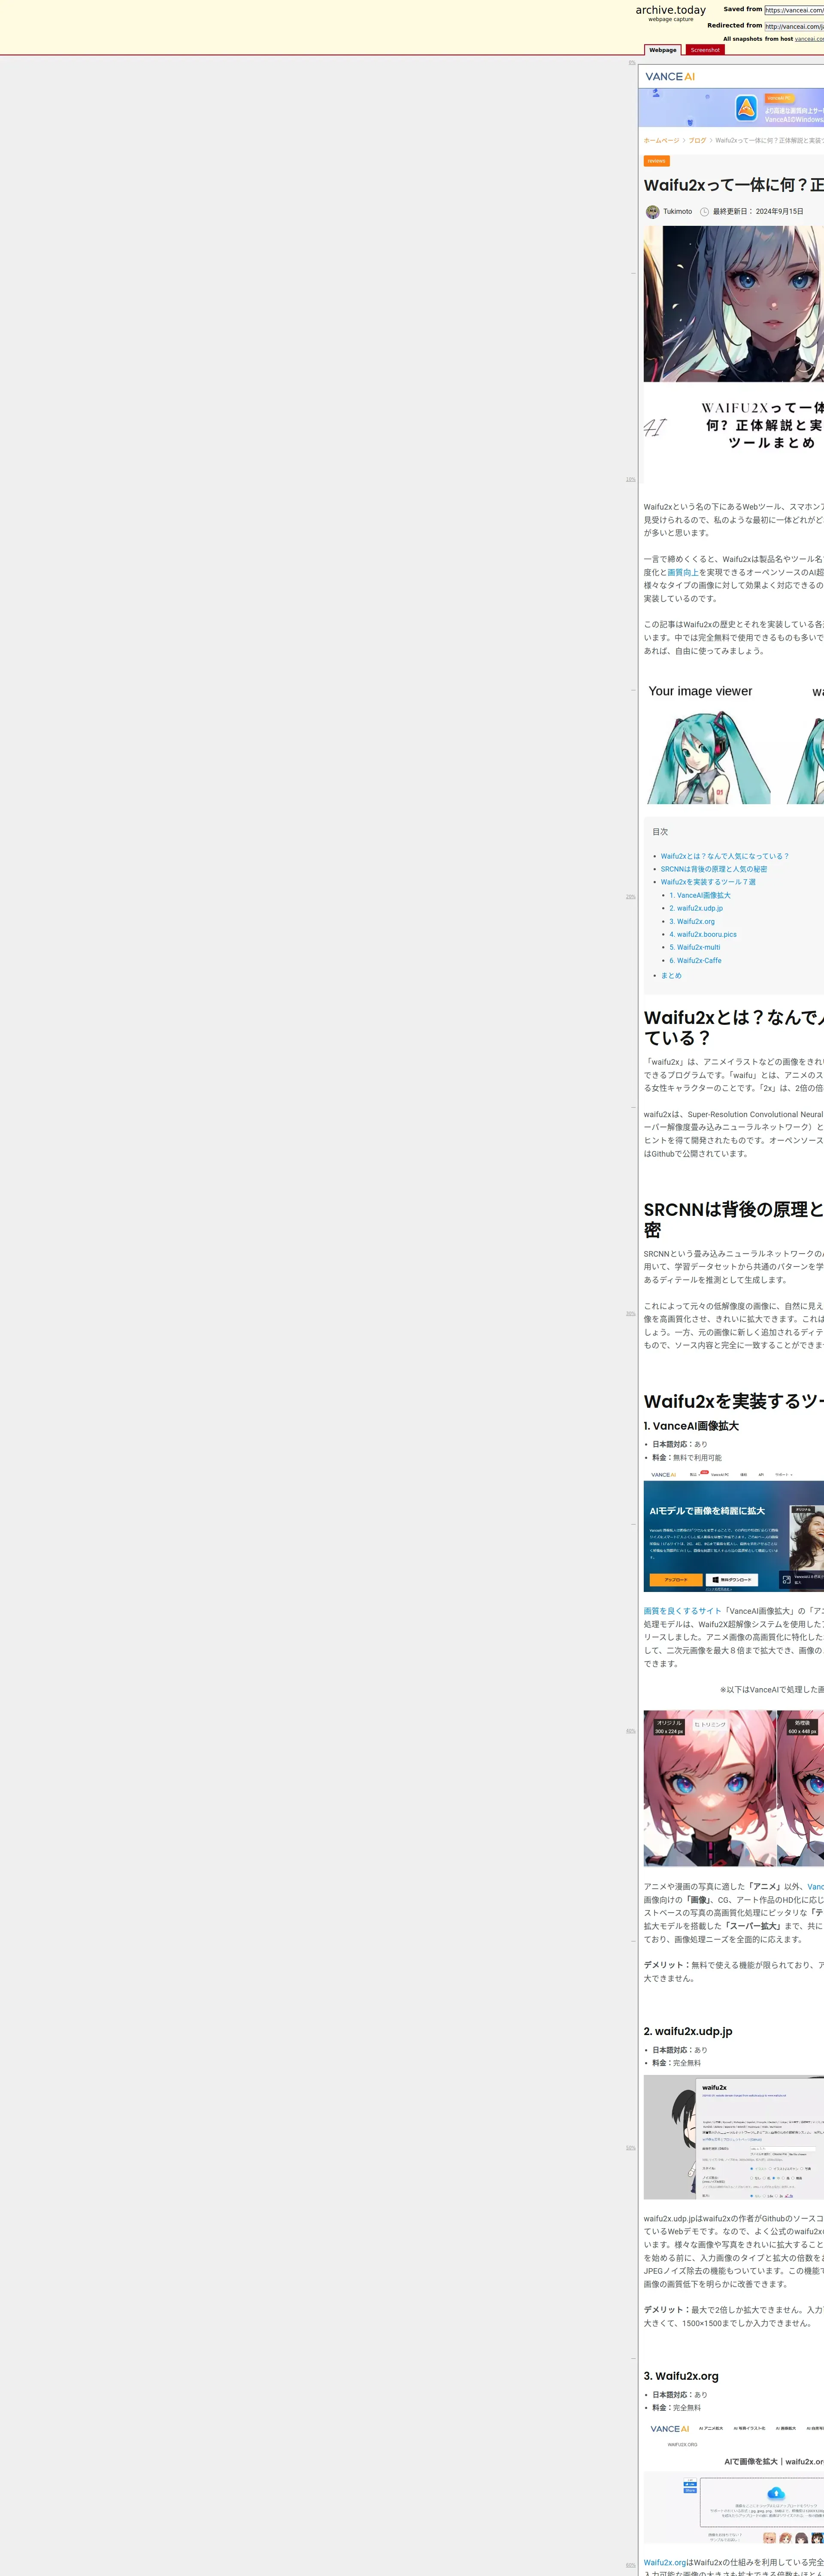Jump to まとめ in table of contents
Image resolution: width=824 pixels, height=2576 pixels.
pos(671,975)
